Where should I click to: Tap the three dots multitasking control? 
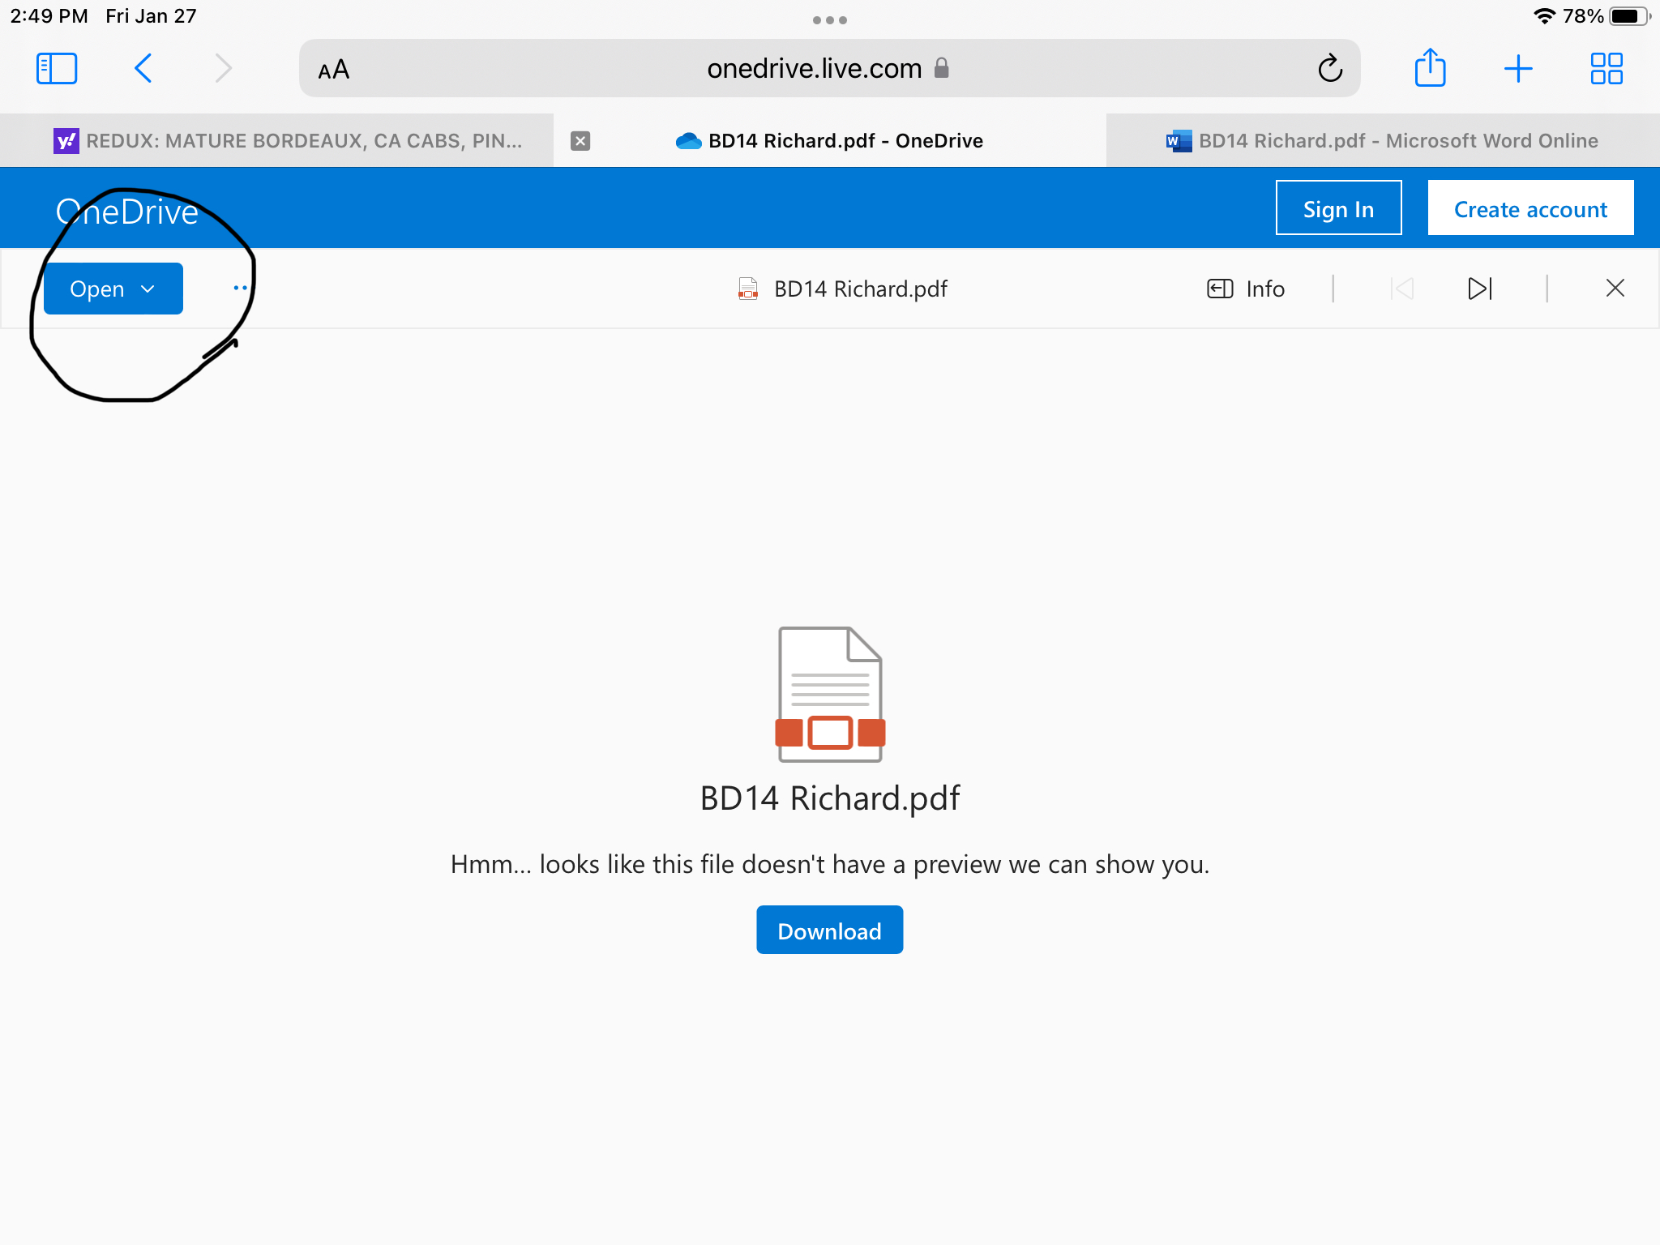coord(829,20)
